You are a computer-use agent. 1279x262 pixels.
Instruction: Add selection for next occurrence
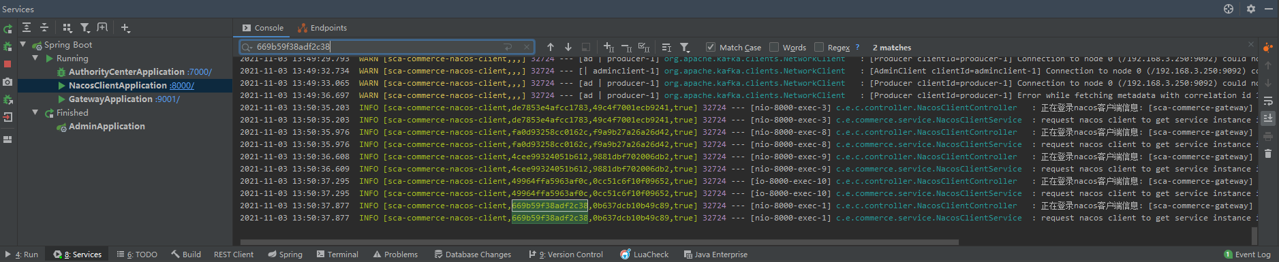pos(608,47)
